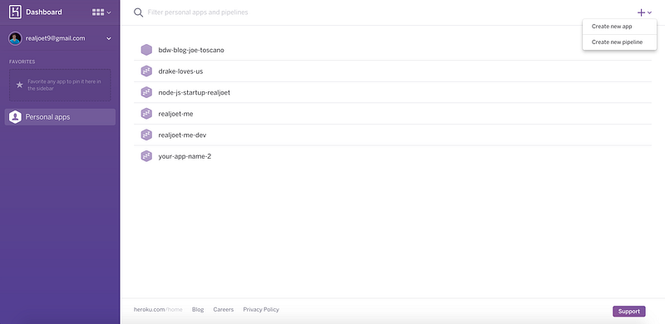Click the sleeping icon for realjoet-me-dev

click(146, 135)
